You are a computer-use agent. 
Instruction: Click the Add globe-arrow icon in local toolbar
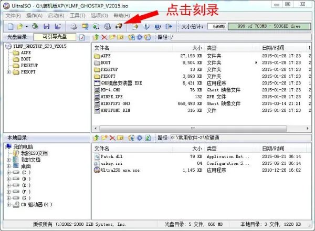131,138
